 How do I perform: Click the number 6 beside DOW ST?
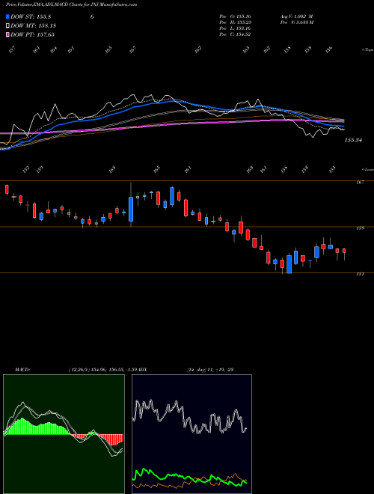click(x=92, y=17)
